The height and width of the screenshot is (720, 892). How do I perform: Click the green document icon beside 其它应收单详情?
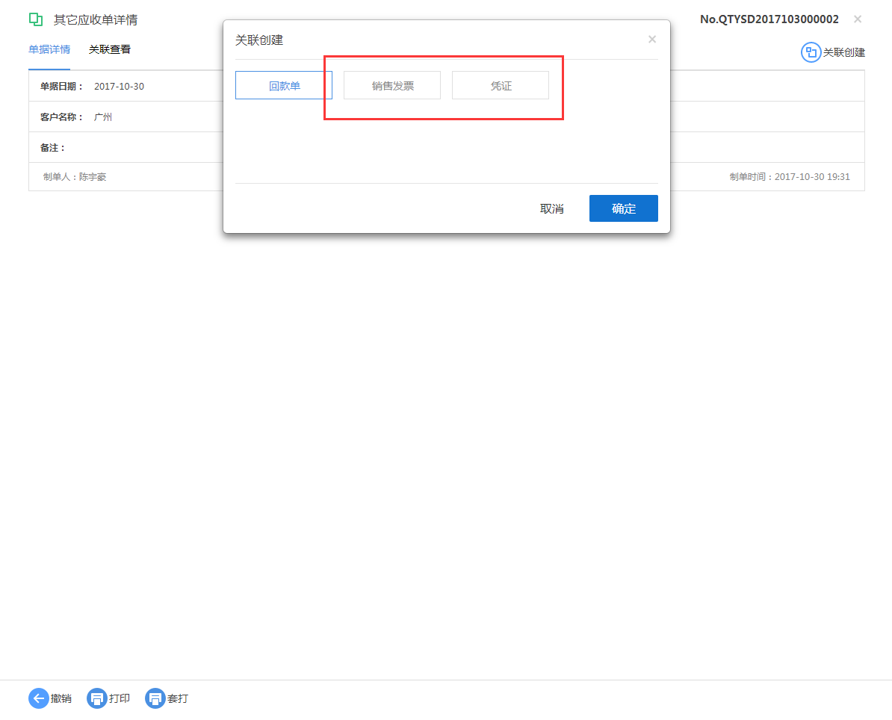(36, 19)
